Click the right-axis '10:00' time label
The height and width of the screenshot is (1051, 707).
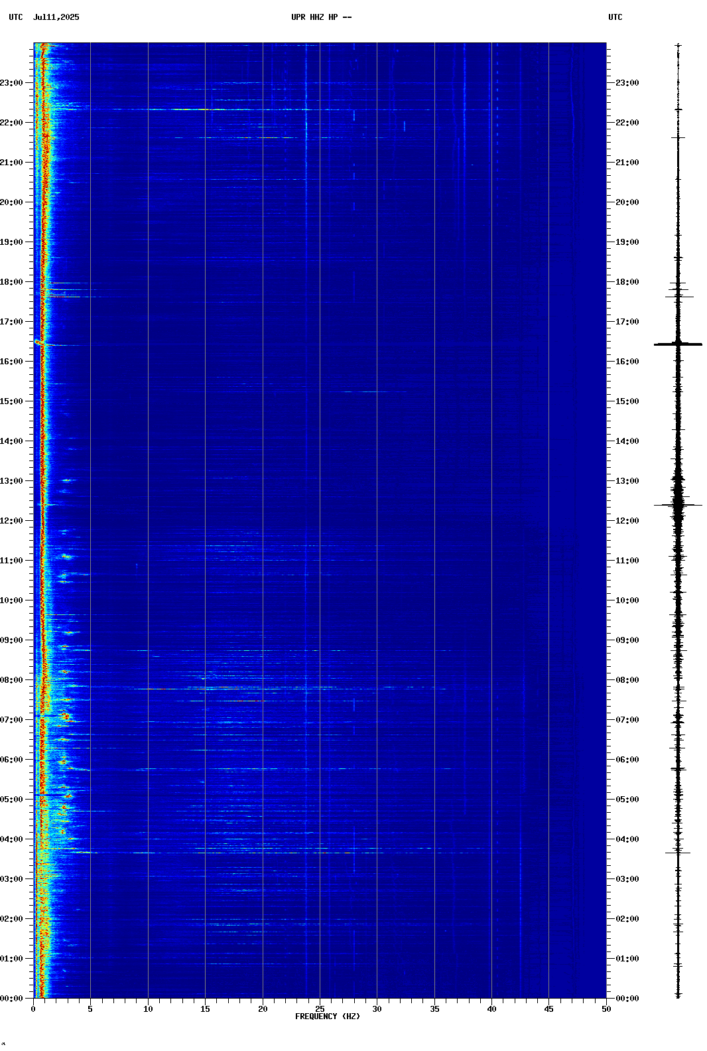tap(627, 600)
